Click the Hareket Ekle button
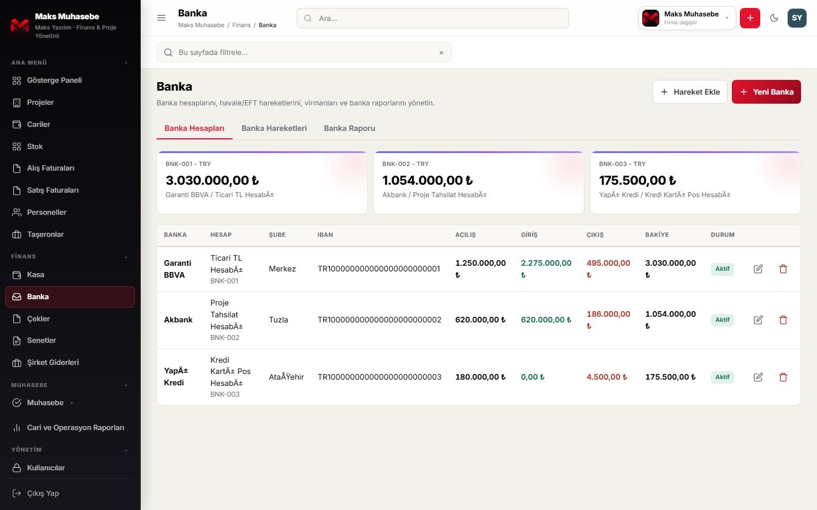The image size is (817, 510). [x=690, y=92]
